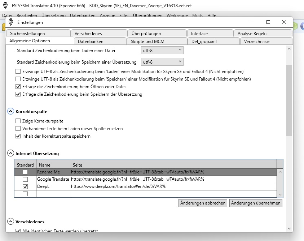The image size is (304, 241).
Task: Close the Einstellungen dialog
Action: [x=284, y=22]
